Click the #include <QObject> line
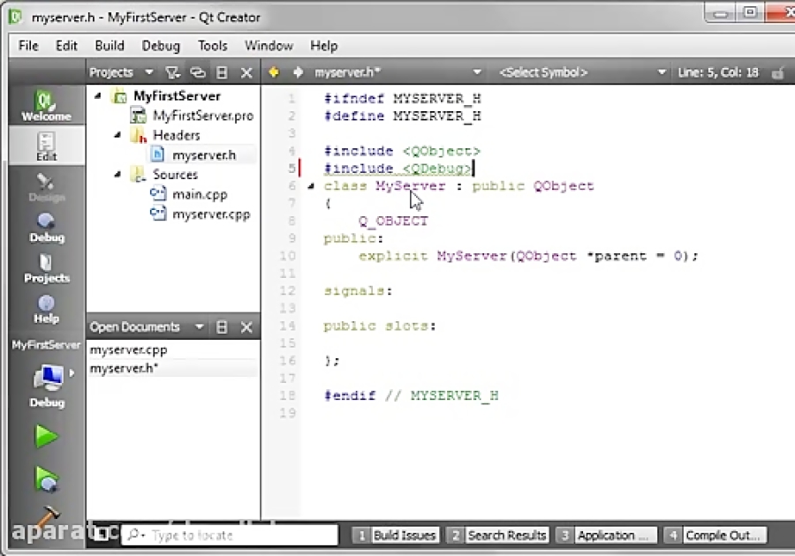Image resolution: width=795 pixels, height=556 pixels. 402,151
